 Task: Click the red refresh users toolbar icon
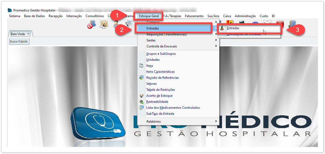92,25
